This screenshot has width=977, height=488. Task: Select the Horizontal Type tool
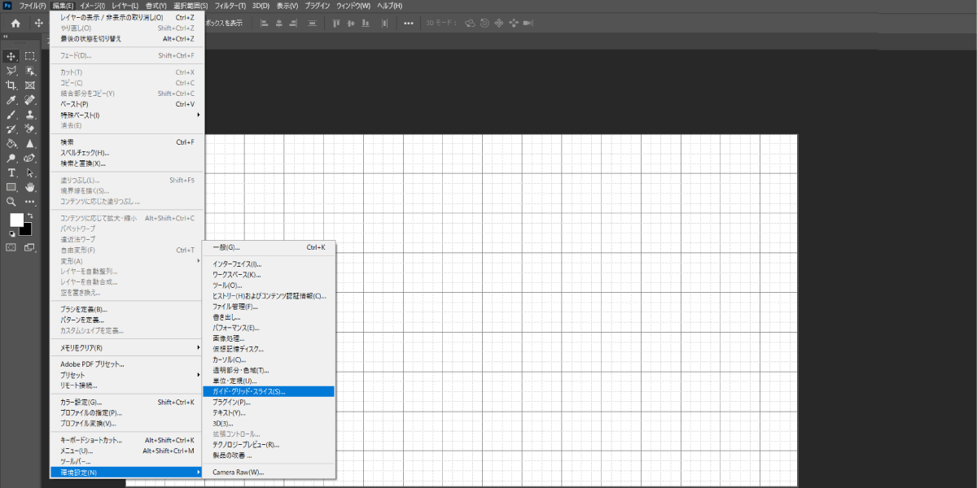tap(11, 173)
